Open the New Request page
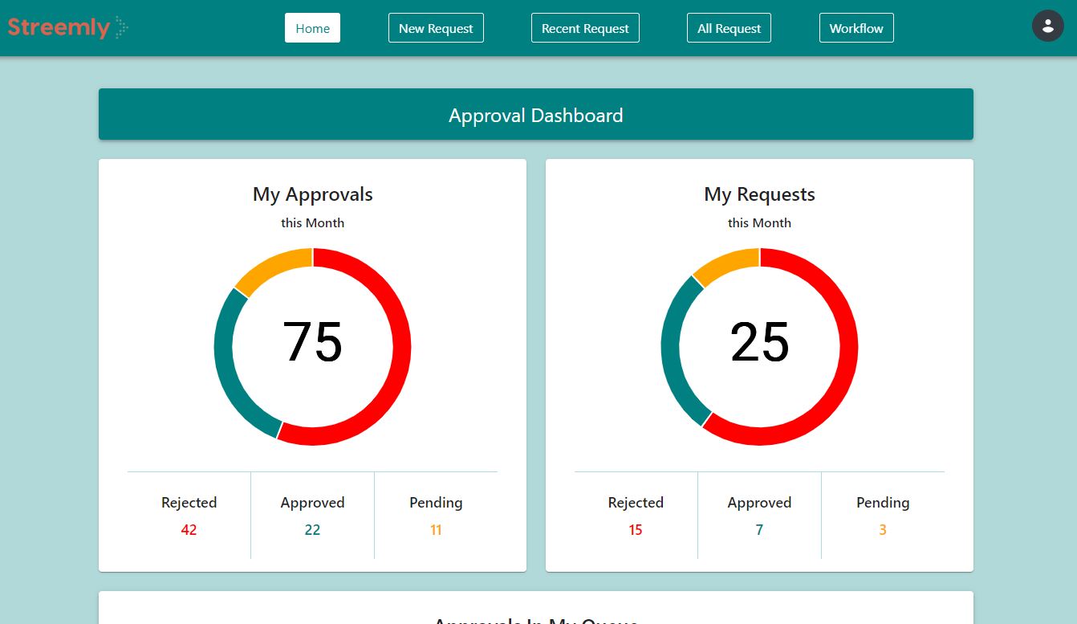 436,28
